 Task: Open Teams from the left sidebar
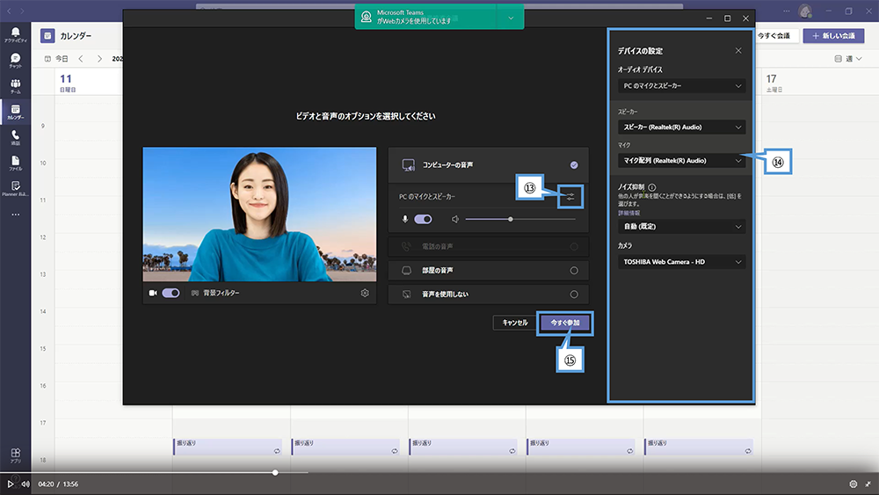tap(15, 86)
